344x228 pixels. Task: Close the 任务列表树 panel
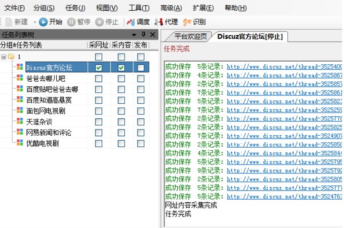[152, 35]
